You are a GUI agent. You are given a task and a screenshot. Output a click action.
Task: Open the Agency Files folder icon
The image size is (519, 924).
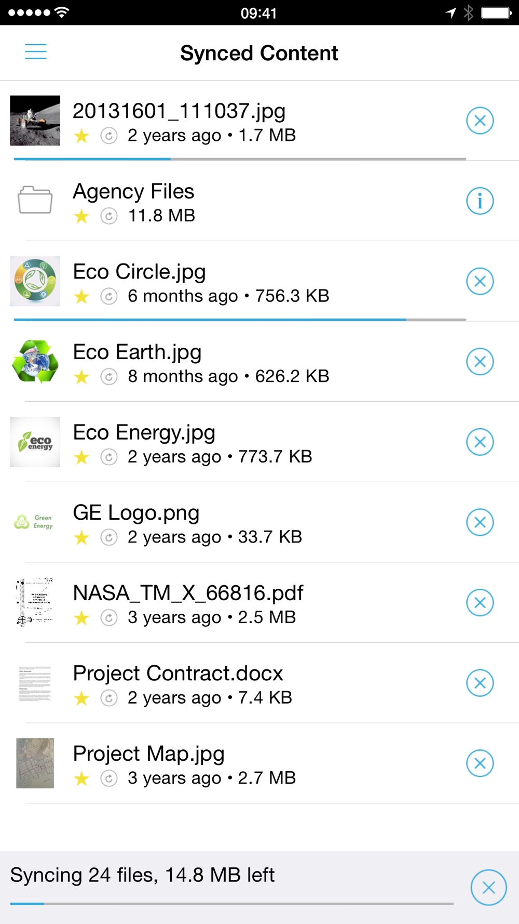pos(35,200)
